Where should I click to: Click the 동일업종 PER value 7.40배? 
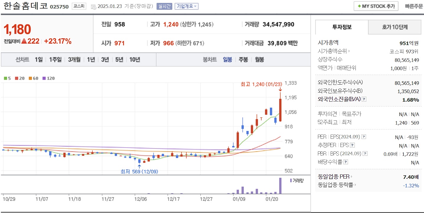click(x=410, y=177)
